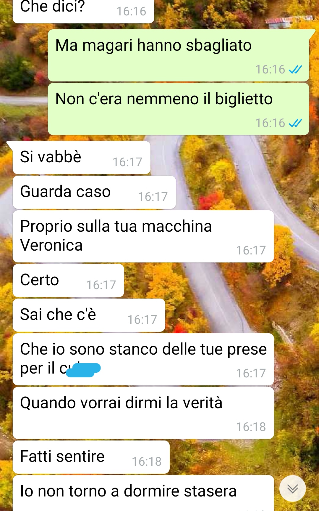Screen dimensions: 319x511
Task: Tap the 'Che io sono stanco' message
Action: 143,359
